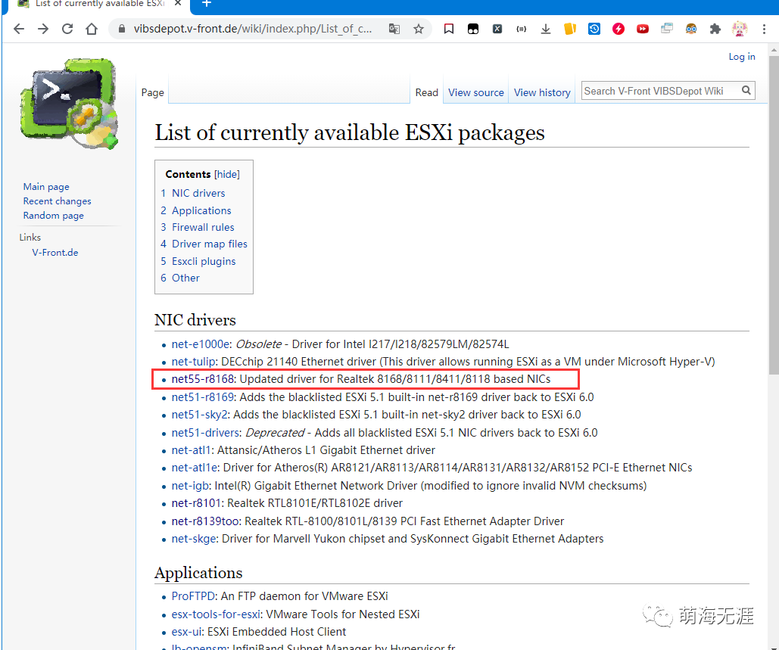Viewport: 779px width, 650px height.
Task: Open the net-atl1e driver link
Action: (x=195, y=468)
